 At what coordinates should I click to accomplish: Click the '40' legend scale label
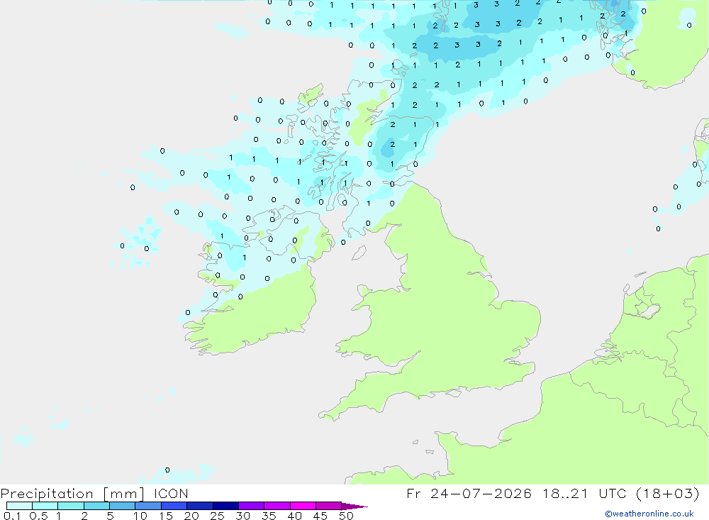point(294,516)
